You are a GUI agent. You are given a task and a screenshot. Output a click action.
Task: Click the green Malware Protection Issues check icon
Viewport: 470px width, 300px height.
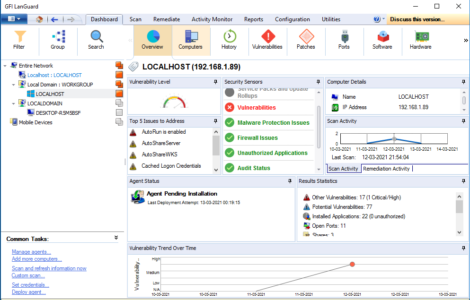click(230, 123)
